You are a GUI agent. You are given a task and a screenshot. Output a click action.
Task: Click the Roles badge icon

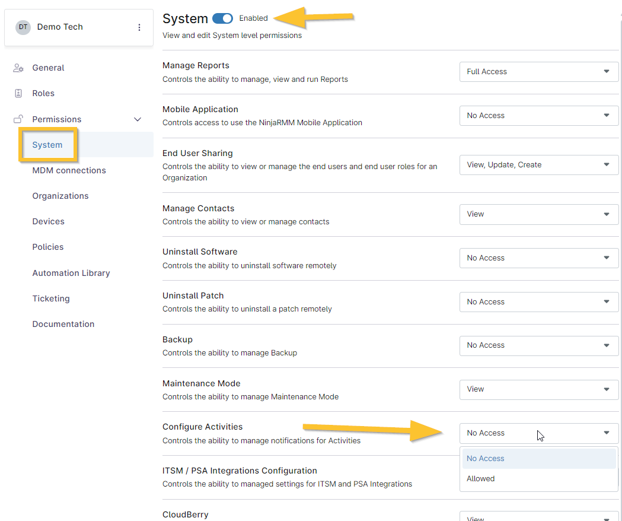coord(18,93)
